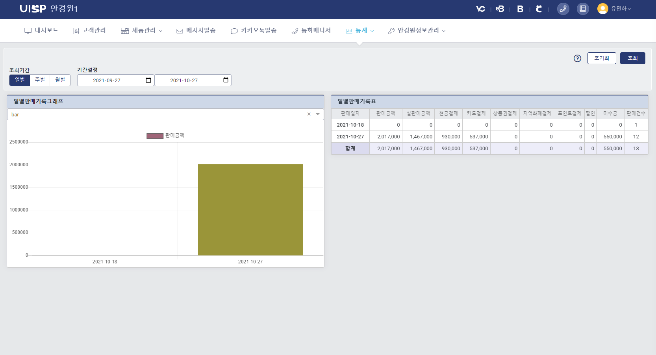Click the 판매금액 legend color swatch
This screenshot has width=656, height=355.
(x=154, y=135)
